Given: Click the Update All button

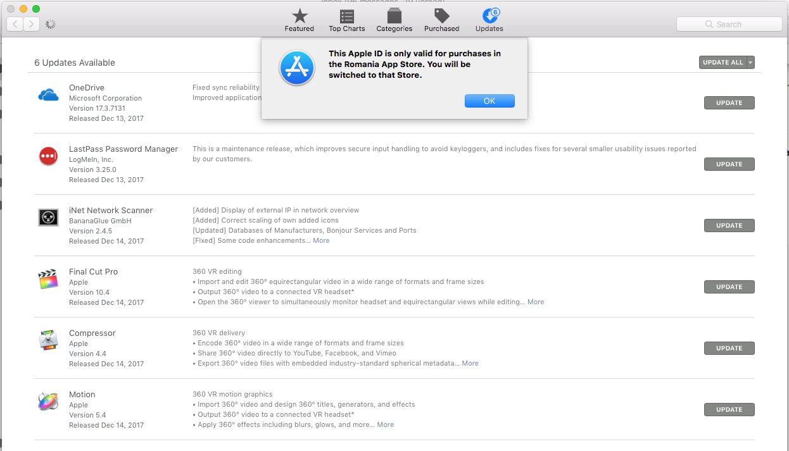Looking at the screenshot, I should click(x=723, y=63).
